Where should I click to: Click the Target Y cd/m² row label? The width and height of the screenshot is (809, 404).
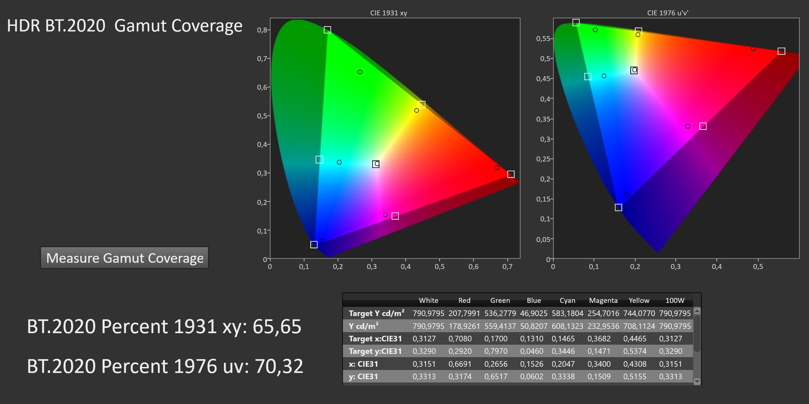click(x=376, y=313)
